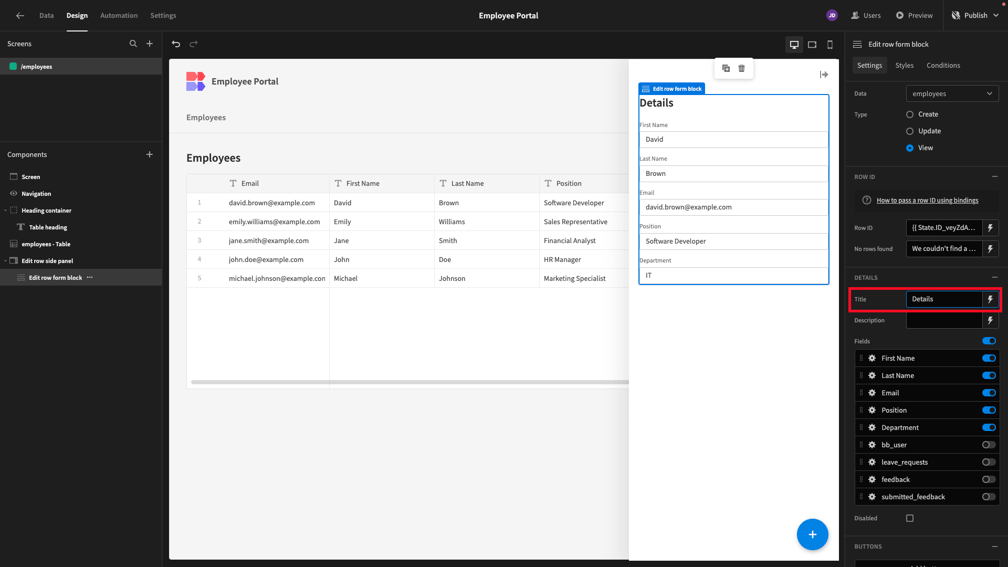Viewport: 1008px width, 567px height.
Task: Enable the bb_user field toggle
Action: pyautogui.click(x=989, y=445)
